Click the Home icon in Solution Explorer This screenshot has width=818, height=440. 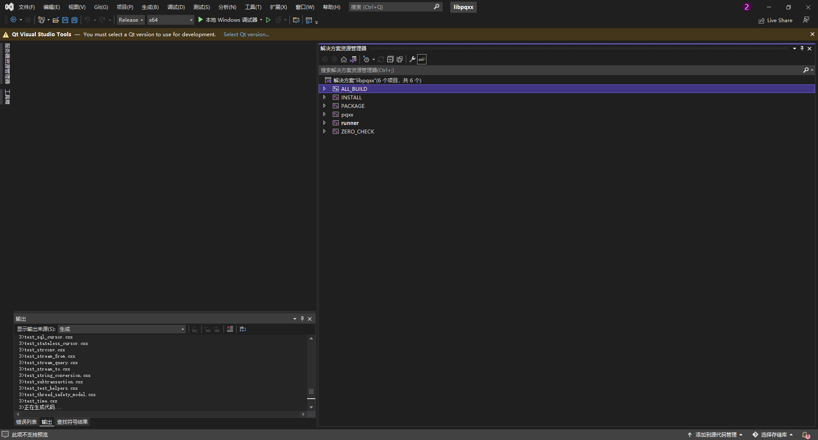(344, 59)
